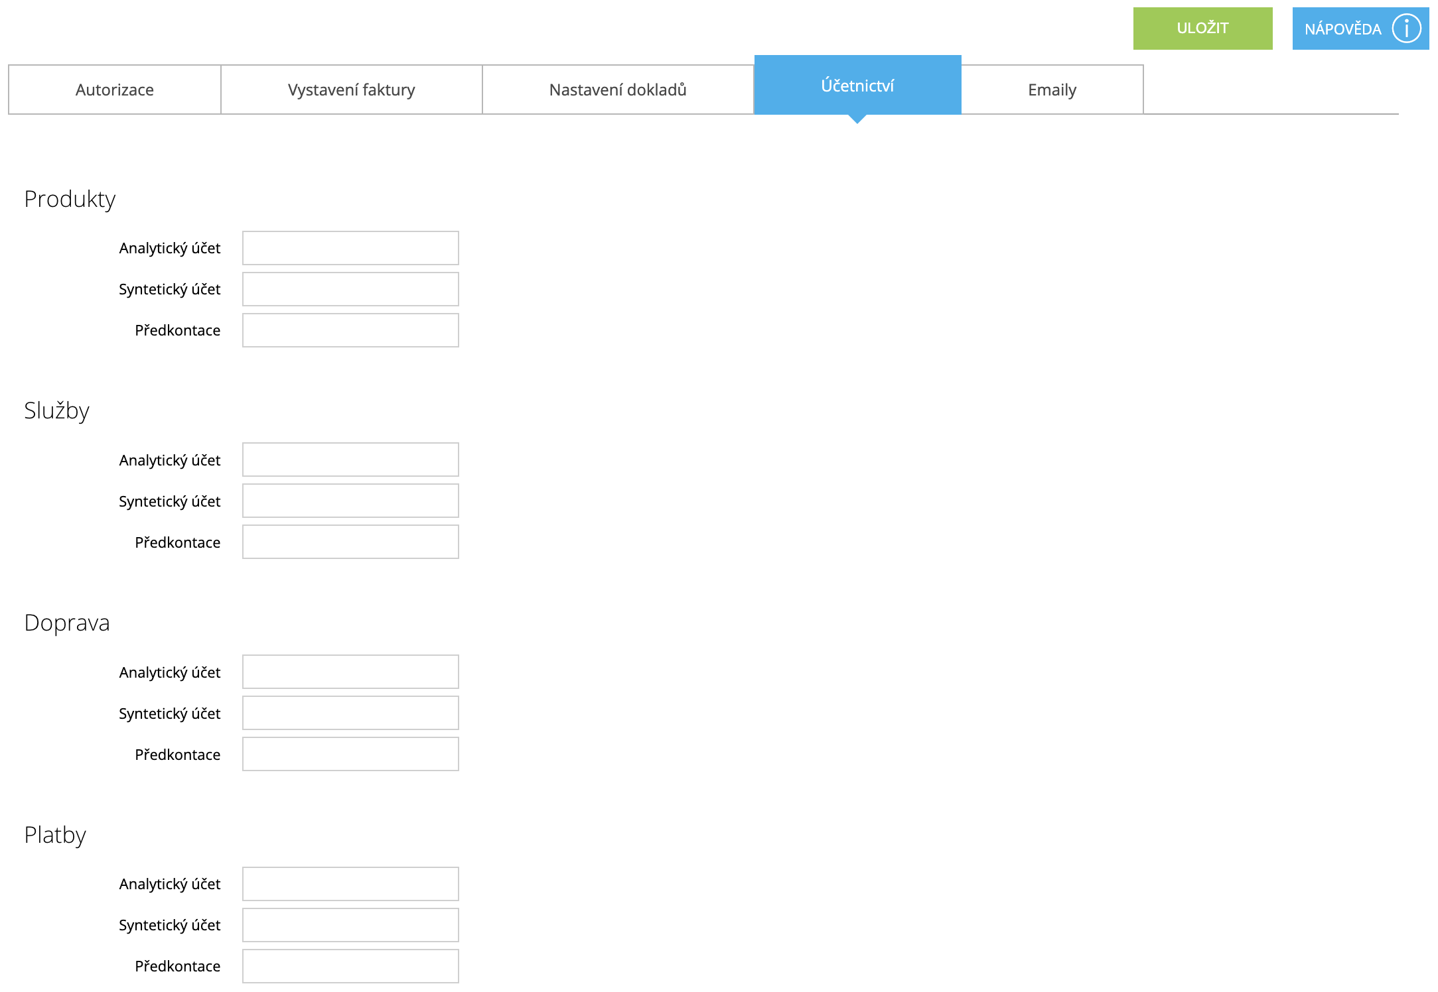Open the Vystavení faktury tab

pos(352,90)
